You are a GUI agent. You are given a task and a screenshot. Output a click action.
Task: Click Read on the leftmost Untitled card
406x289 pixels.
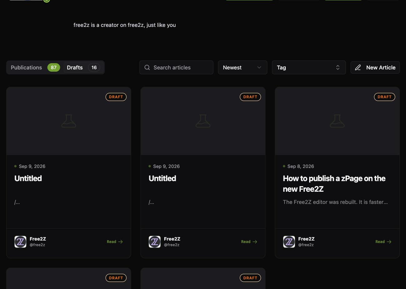coord(115,242)
